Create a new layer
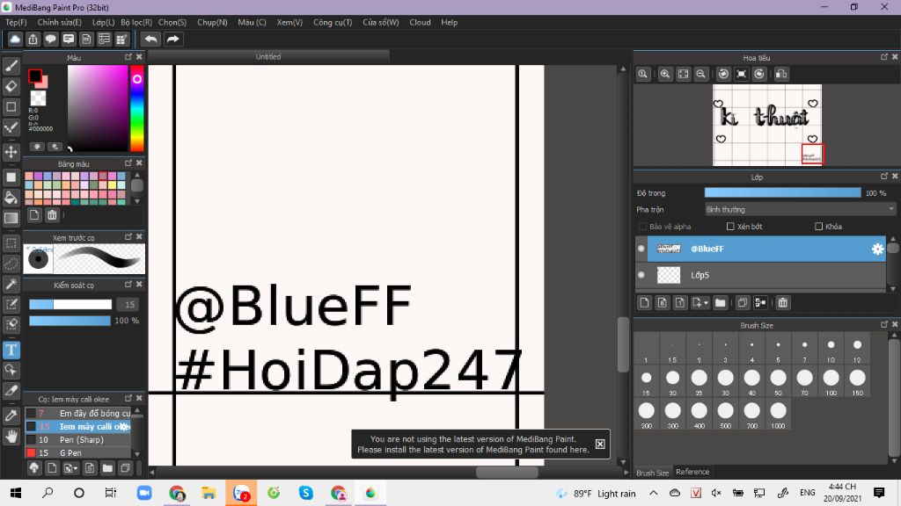This screenshot has width=901, height=506. [x=644, y=303]
